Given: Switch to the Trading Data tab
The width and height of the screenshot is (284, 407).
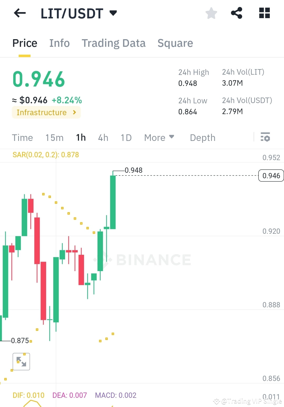Looking at the screenshot, I should (x=114, y=43).
